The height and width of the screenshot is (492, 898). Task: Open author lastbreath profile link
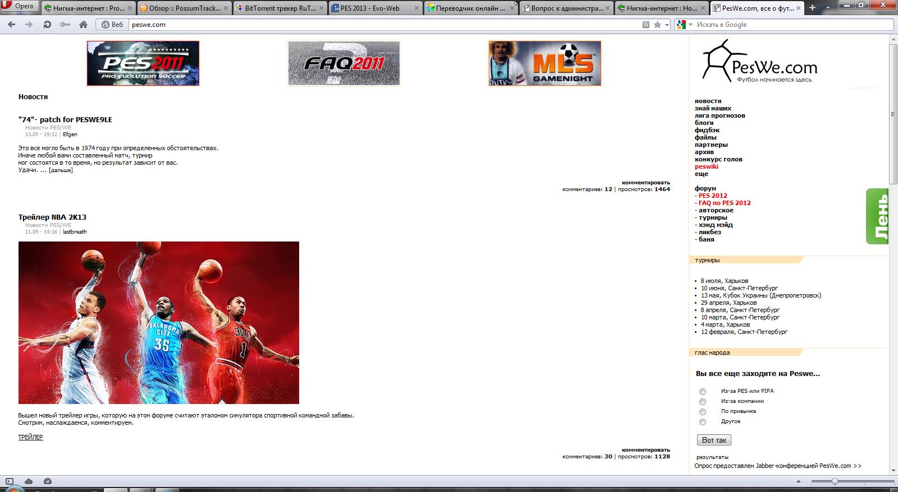(75, 232)
